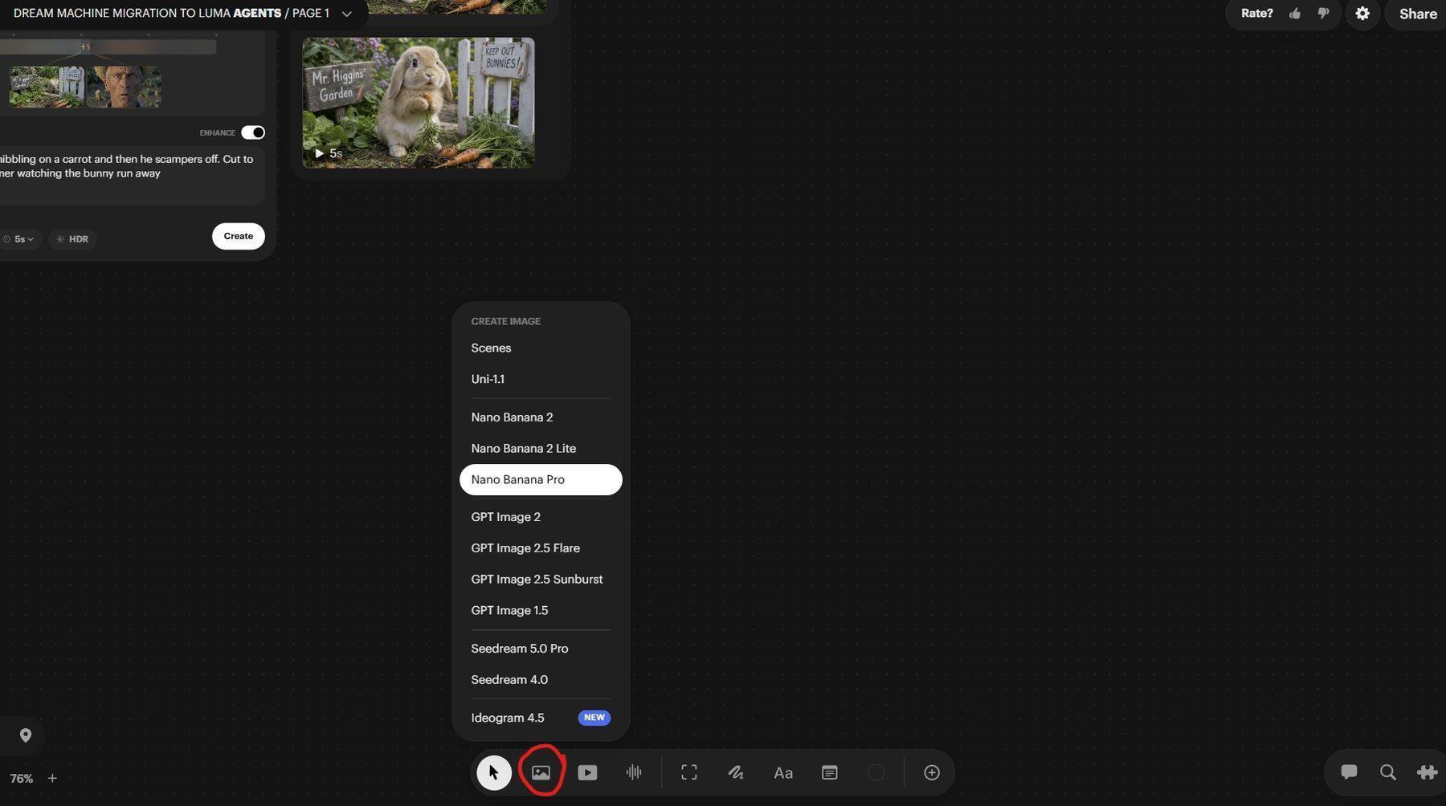Viewport: 1446px width, 806px height.
Task: Select GPT Image 2.5 Flare model
Action: coord(540,548)
